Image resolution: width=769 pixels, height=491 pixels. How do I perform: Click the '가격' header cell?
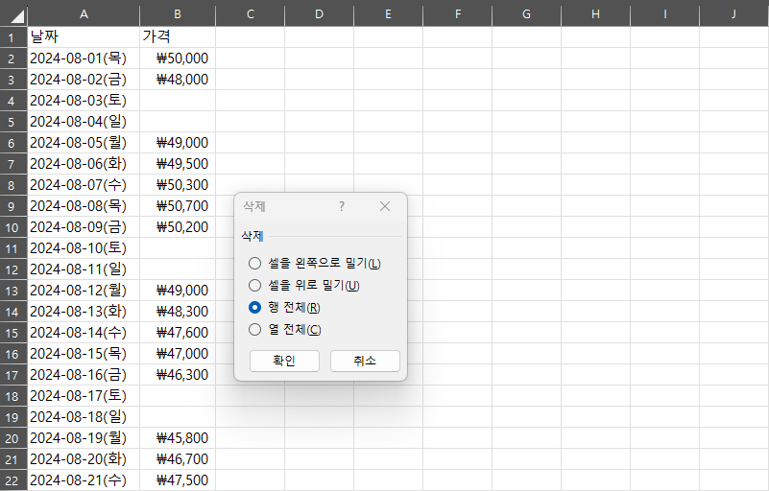point(178,37)
